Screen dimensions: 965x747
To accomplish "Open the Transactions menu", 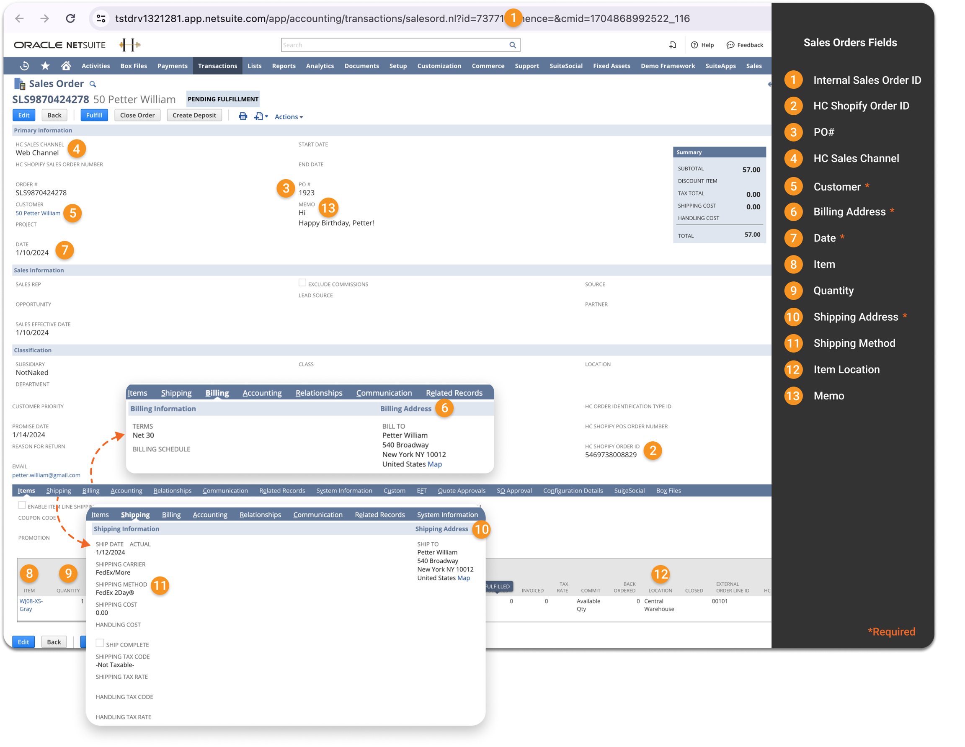I will pos(217,66).
